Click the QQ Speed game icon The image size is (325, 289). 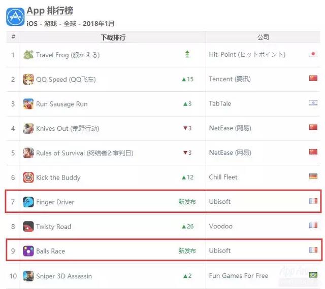pyautogui.click(x=28, y=79)
